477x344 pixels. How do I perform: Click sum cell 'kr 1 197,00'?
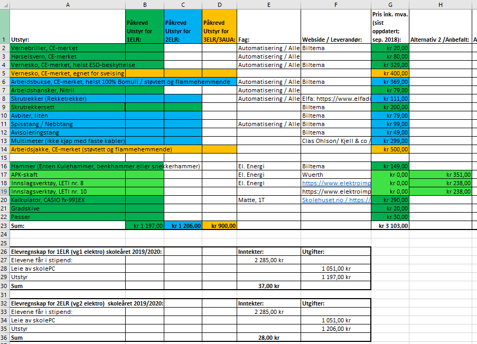tap(145, 225)
